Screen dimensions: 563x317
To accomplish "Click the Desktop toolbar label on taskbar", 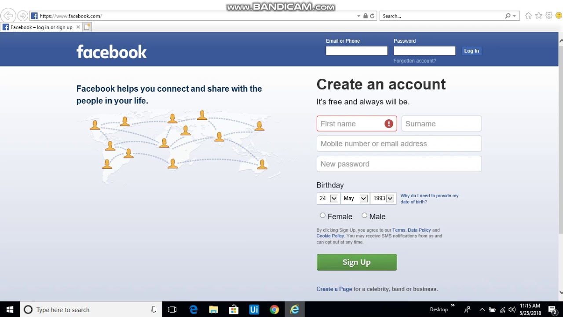I will point(439,310).
